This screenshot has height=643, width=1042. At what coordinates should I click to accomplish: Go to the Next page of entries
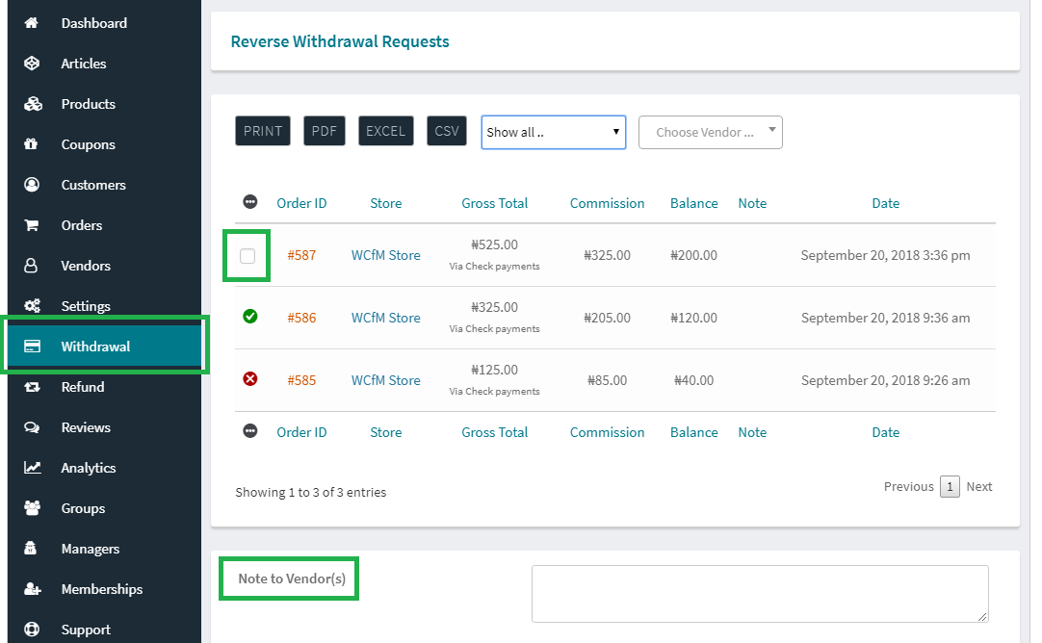pyautogui.click(x=978, y=487)
